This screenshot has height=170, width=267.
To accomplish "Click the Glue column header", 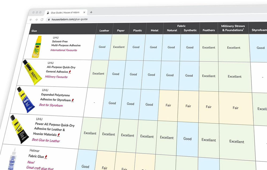I will 34,31.
